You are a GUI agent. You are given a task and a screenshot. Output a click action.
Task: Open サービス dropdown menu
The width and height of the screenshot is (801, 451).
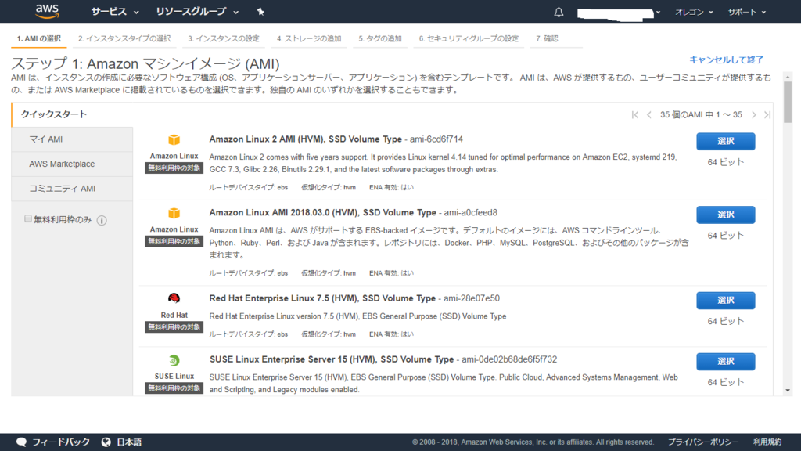(115, 11)
